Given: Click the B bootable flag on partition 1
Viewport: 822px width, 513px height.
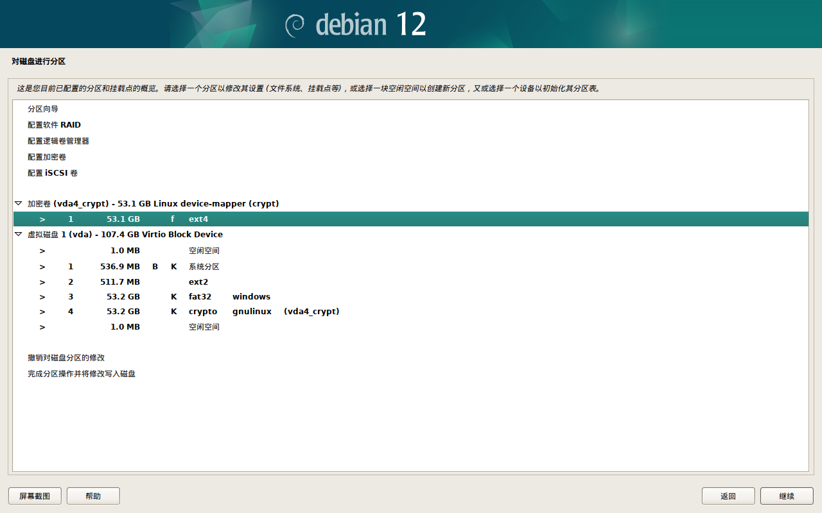Looking at the screenshot, I should (155, 267).
